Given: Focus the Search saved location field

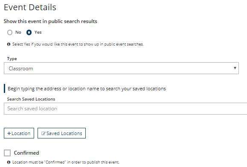Looking at the screenshot, I should 125,109.
